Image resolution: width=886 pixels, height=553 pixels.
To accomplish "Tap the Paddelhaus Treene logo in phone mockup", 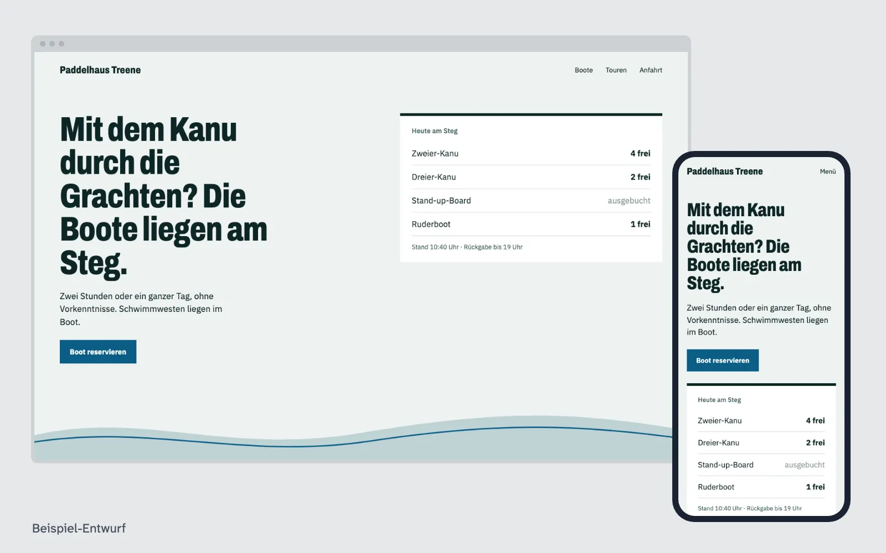I will click(724, 171).
